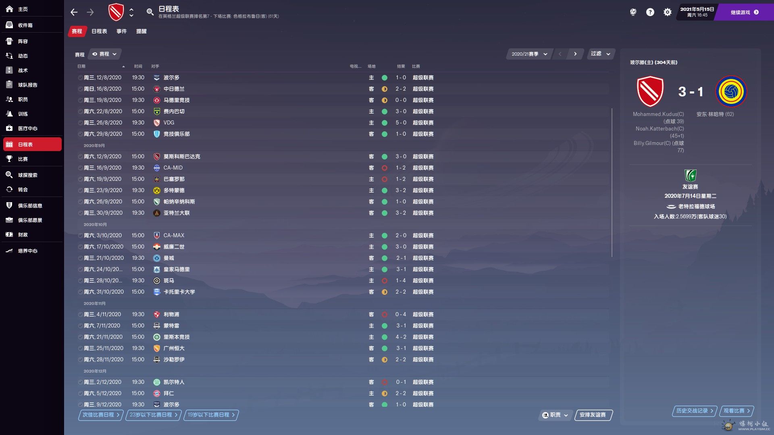774x435 pixels.
Task: Switch to the 提醒 tab
Action: point(141,31)
